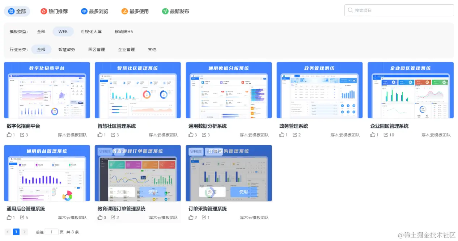Click the eye icon for 最多浏览
The height and width of the screenshot is (241, 458).
pos(84,11)
